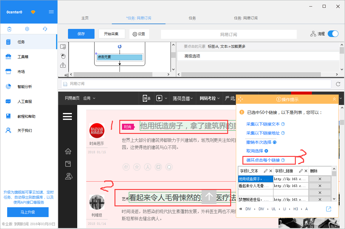Expand the chevron beside the video play icon
This screenshot has width=345, height=229.
click(166, 98)
